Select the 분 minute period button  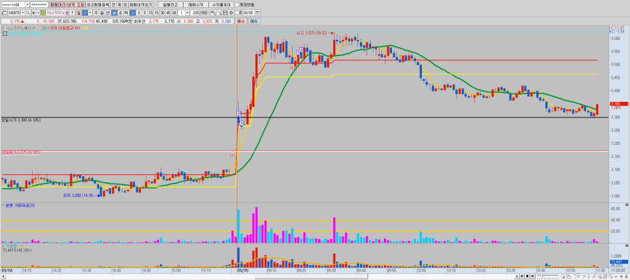point(115,13)
